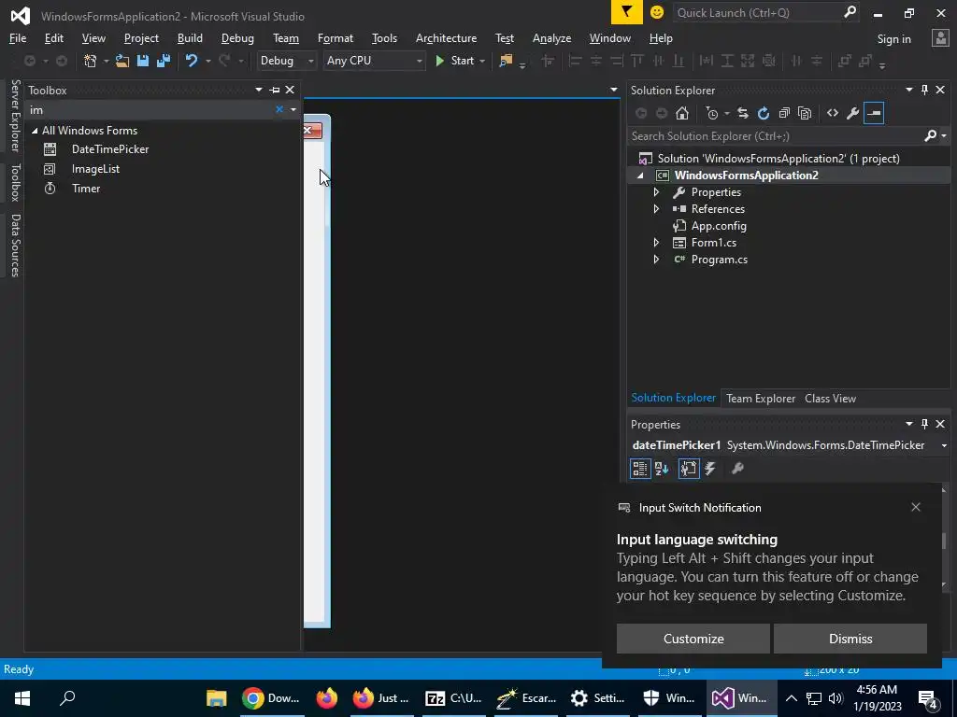Toggle the Properties view button in Properties panel
Screen dimensions: 957x717
click(x=689, y=469)
